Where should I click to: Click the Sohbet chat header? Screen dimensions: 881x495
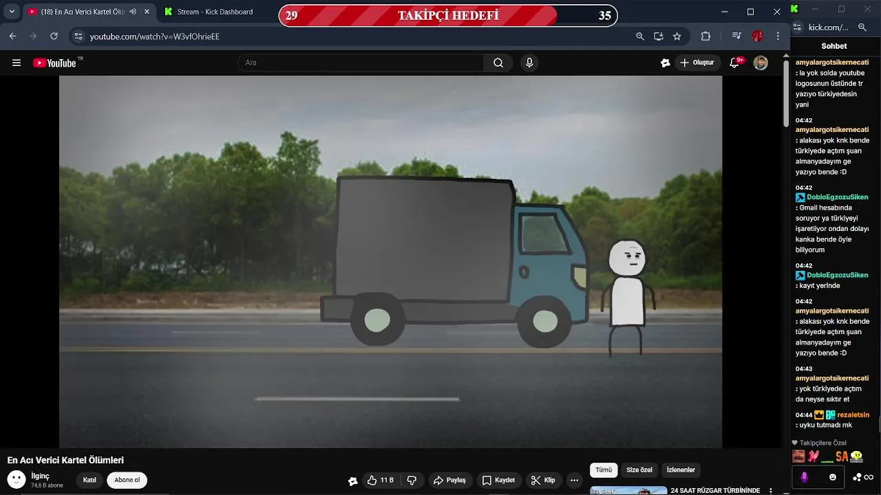[x=834, y=46]
